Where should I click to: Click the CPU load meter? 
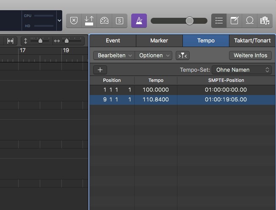click(39, 16)
